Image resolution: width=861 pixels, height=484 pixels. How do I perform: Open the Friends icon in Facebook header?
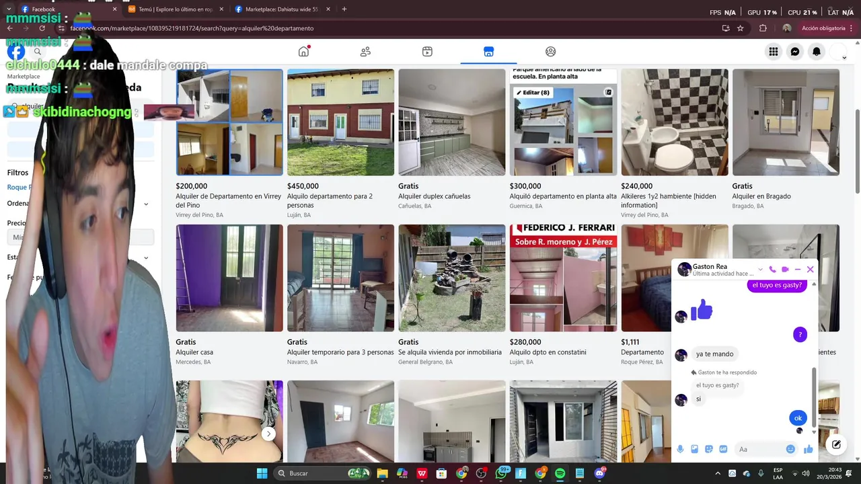click(365, 52)
